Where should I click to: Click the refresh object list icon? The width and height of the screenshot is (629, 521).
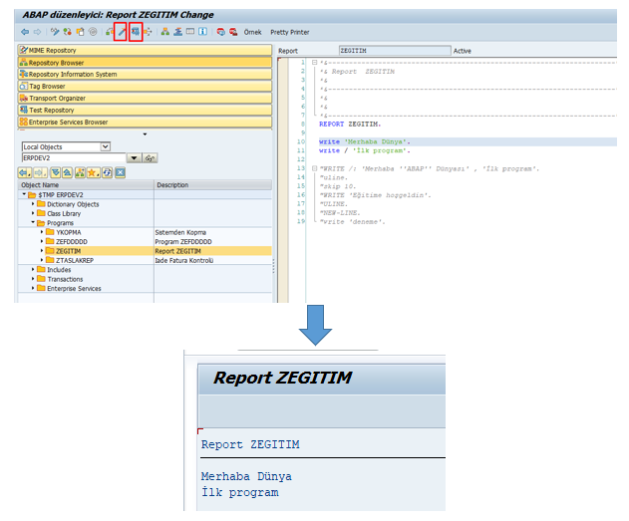click(105, 172)
